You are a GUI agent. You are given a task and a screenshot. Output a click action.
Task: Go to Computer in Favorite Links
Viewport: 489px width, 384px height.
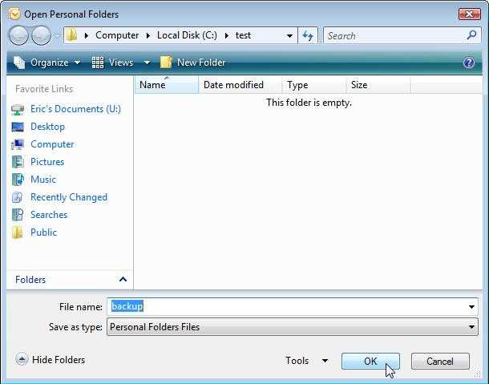coord(52,144)
